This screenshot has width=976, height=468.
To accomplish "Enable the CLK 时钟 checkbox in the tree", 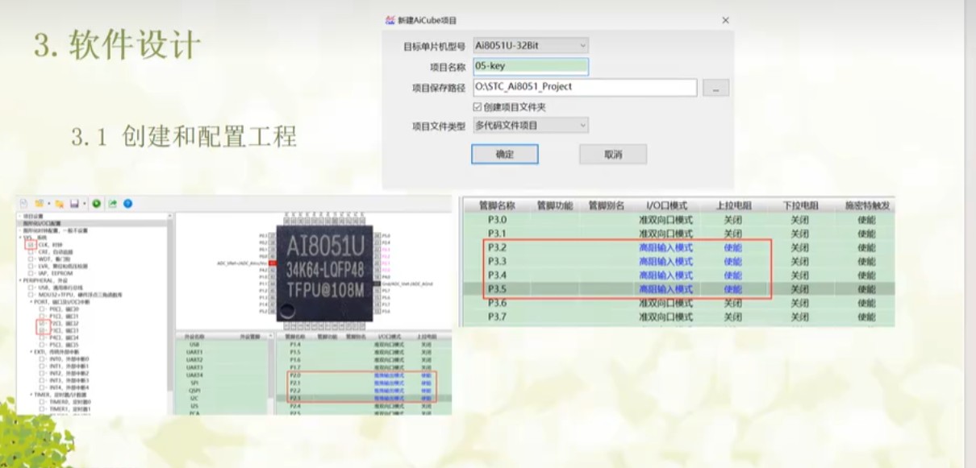I will click(x=32, y=245).
